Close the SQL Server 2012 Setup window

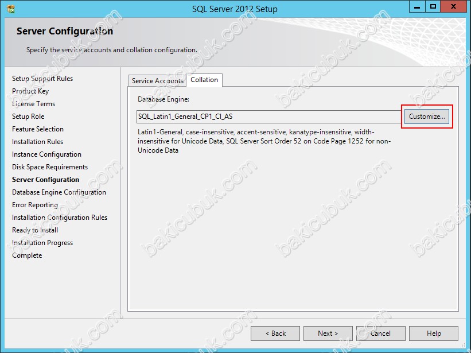click(x=453, y=7)
